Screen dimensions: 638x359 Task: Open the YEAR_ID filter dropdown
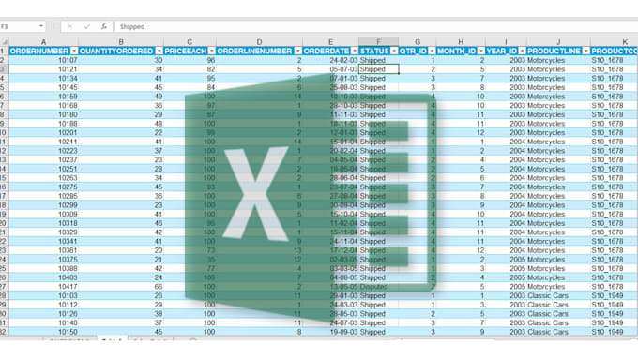click(x=522, y=51)
